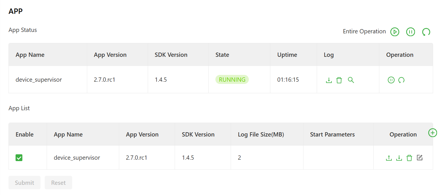
Task: Edit device_supervisor start parameters icon
Action: pyautogui.click(x=419, y=158)
